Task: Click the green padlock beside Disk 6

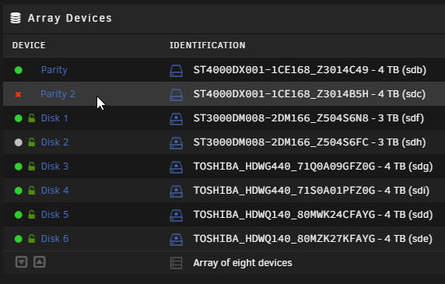Action: pyautogui.click(x=32, y=239)
